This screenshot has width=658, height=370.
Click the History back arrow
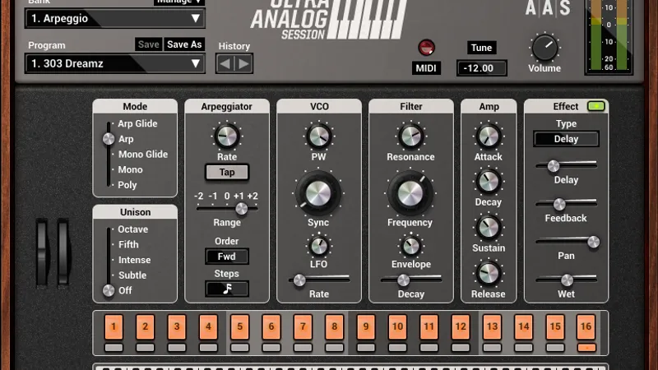pyautogui.click(x=225, y=64)
